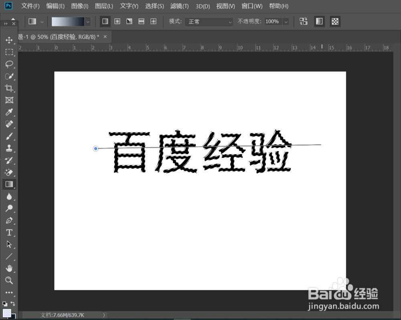
Task: Open the 窗口(W) menu
Action: click(252, 6)
